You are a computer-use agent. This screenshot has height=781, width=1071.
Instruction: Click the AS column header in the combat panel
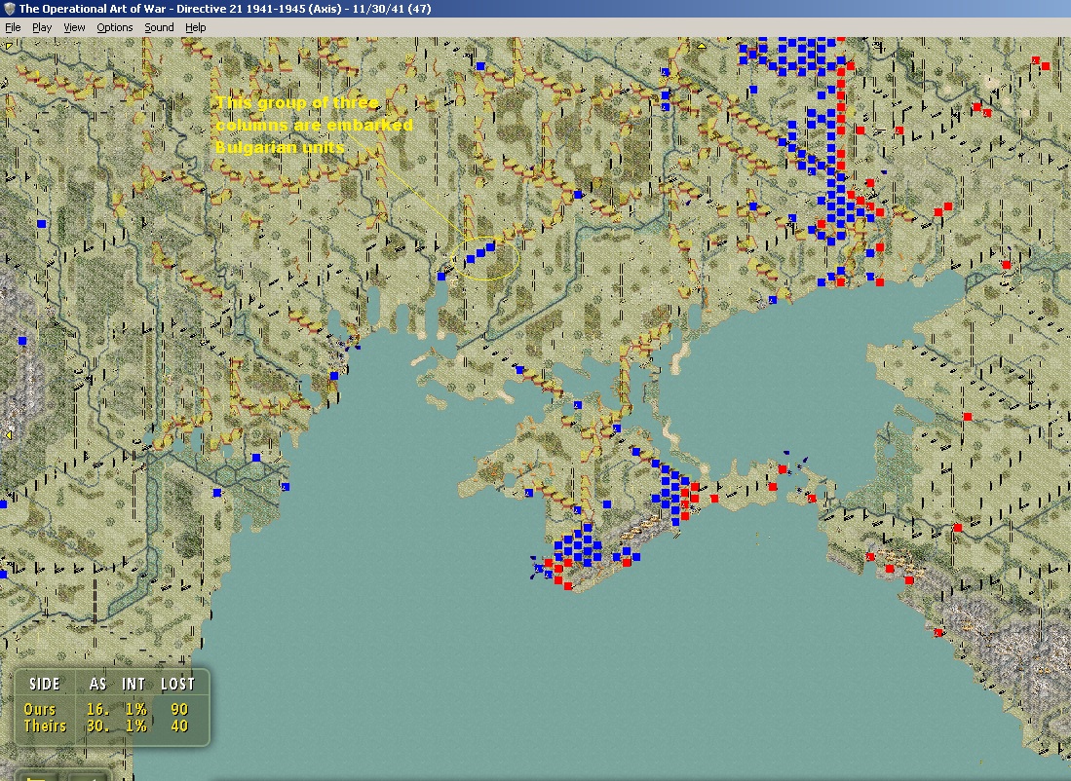coord(97,684)
